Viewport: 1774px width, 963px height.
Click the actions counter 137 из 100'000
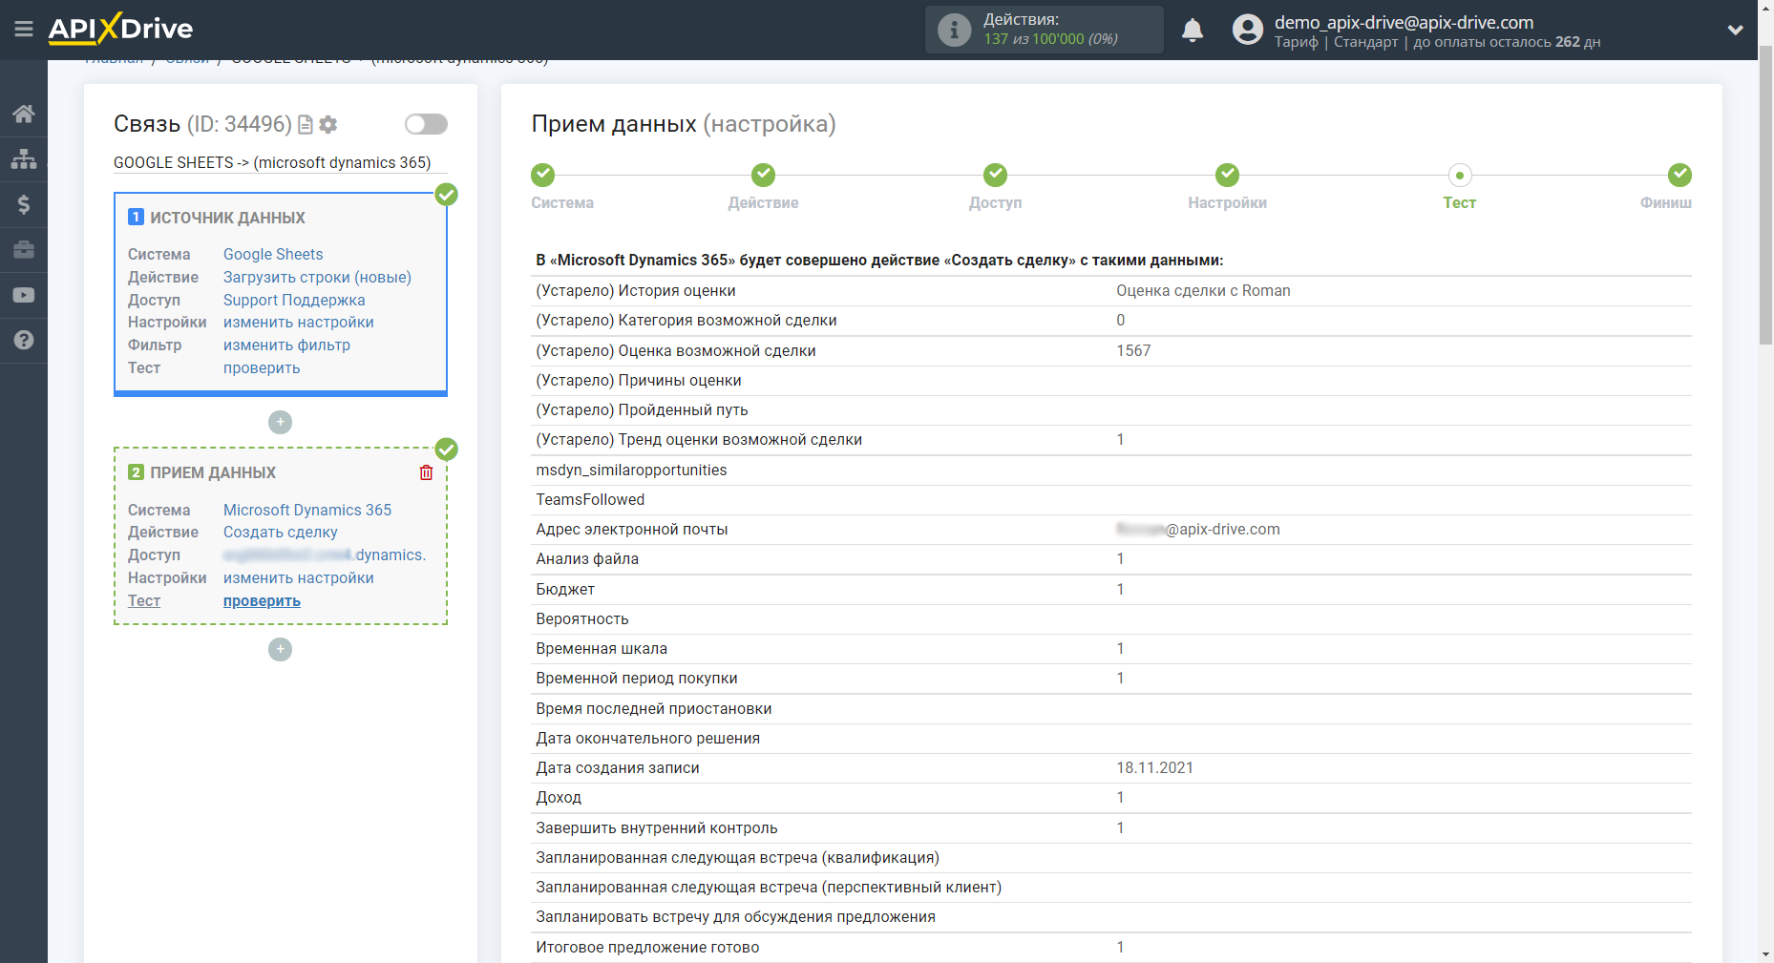pos(1050,39)
